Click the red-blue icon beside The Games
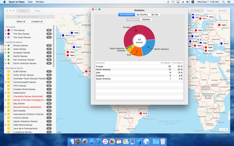 8,30
